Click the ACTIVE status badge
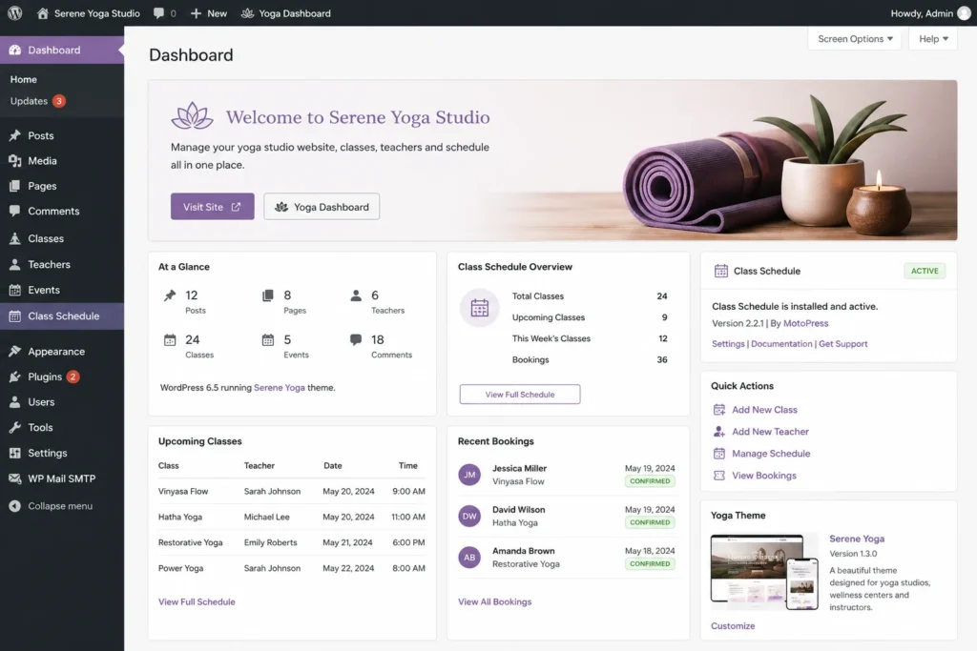The image size is (977, 651). tap(925, 271)
